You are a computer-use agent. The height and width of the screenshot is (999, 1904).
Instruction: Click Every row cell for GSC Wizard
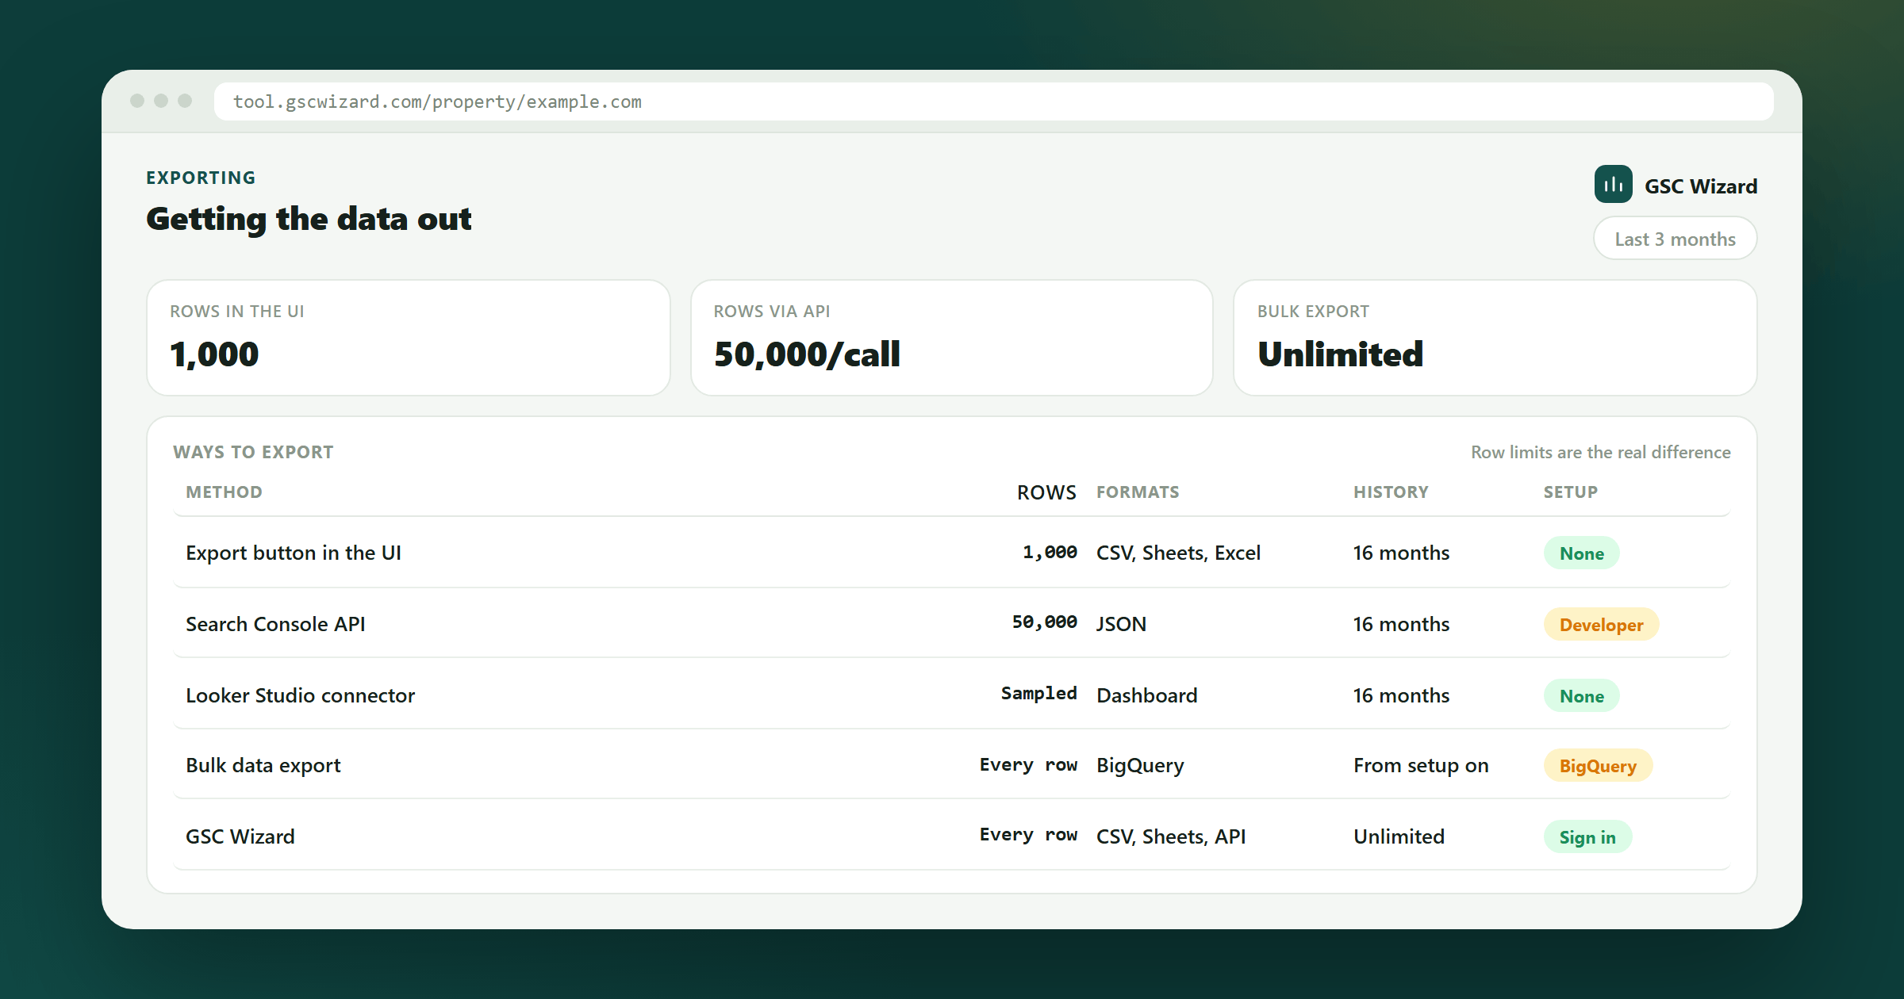click(x=1028, y=834)
